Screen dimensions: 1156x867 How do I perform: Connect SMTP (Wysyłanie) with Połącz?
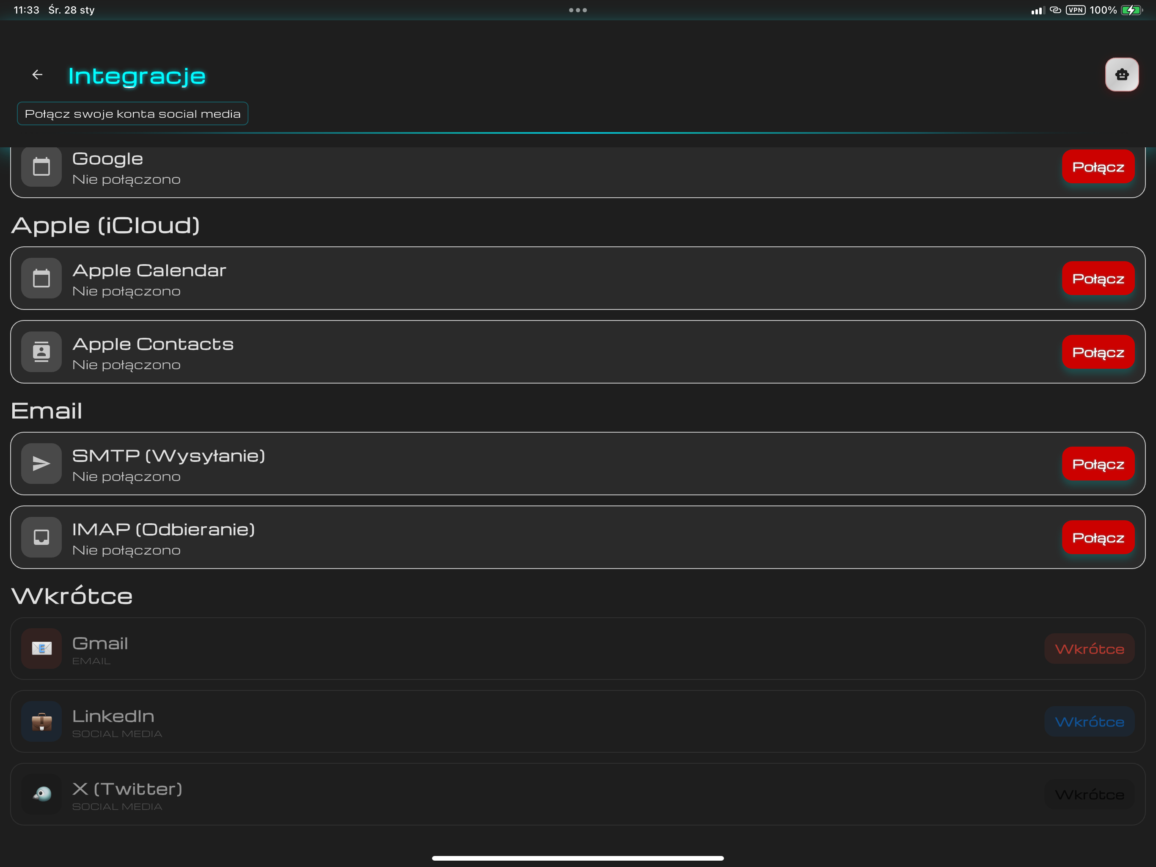[x=1098, y=464]
